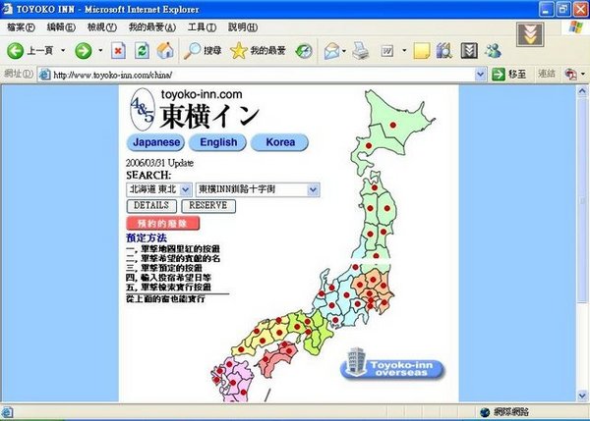Click the red 預約的廢除 button
The image size is (590, 421).
click(163, 223)
